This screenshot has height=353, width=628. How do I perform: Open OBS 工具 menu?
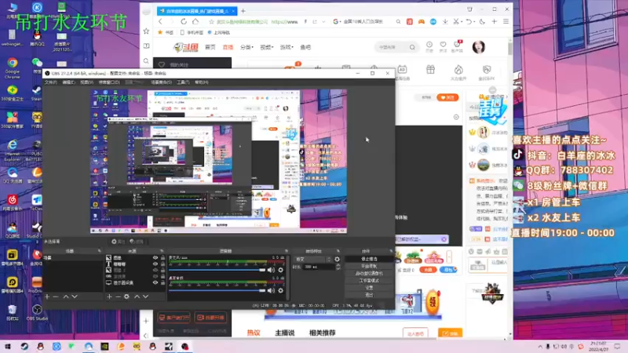183,82
